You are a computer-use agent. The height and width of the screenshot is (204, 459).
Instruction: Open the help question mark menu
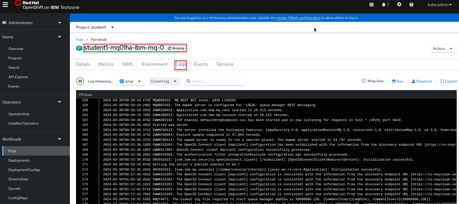[411, 5]
